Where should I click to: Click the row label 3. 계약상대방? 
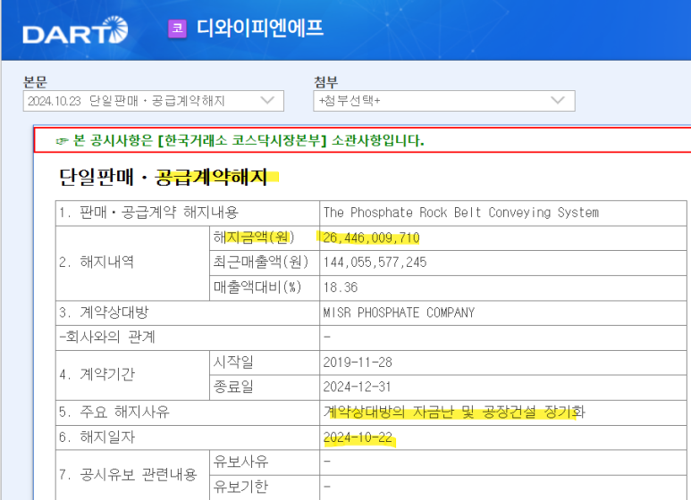(104, 312)
